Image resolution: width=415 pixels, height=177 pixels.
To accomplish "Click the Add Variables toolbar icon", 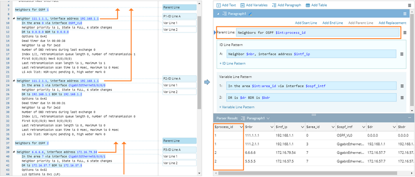I will point(243,5).
